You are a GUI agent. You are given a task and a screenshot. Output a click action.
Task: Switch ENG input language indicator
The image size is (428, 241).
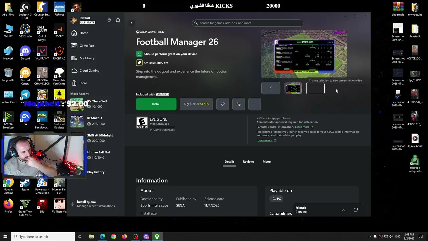point(398,237)
